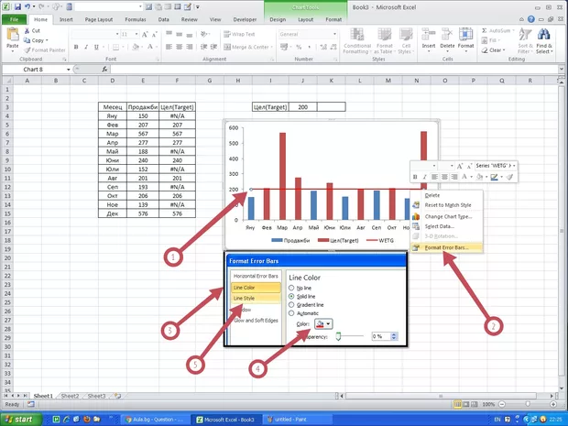Click the transparency percentage field

click(x=381, y=336)
